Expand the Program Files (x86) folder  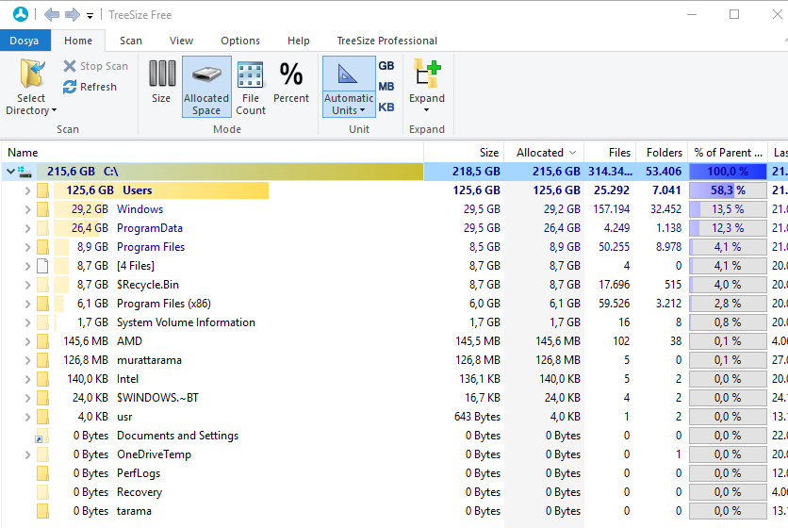[x=27, y=304]
